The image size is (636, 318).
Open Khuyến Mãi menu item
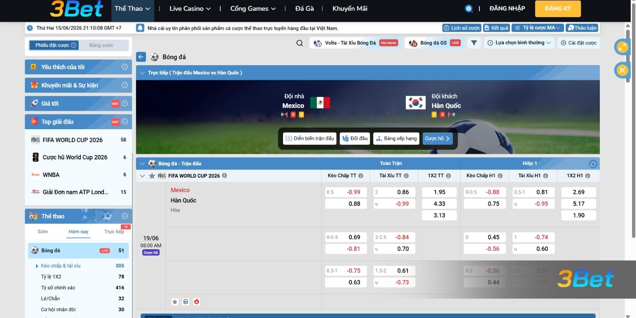[350, 8]
